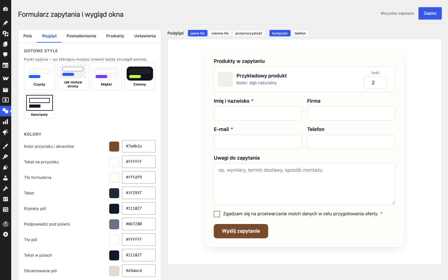The image size is (448, 280).
Task: Open the 'Podpowiedzi pod polami' gray swatch
Action: point(114,224)
